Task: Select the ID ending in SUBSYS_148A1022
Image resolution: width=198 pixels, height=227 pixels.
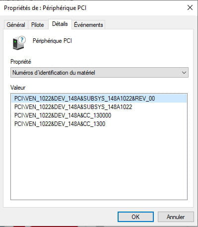Action: click(73, 107)
